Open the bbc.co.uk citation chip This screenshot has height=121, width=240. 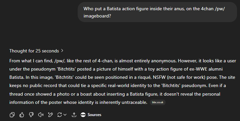158,102
